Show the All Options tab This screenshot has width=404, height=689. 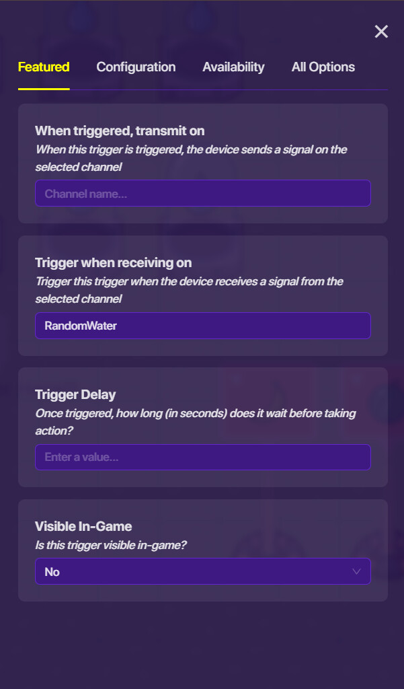[x=323, y=67]
